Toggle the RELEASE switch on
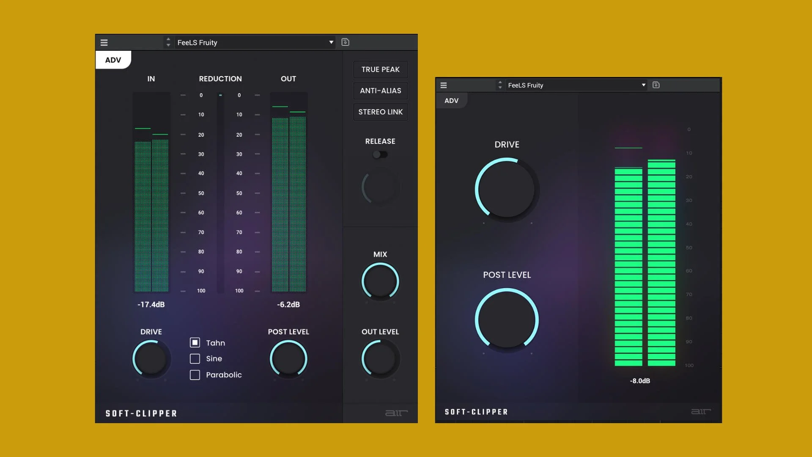This screenshot has height=457, width=812. pyautogui.click(x=380, y=154)
